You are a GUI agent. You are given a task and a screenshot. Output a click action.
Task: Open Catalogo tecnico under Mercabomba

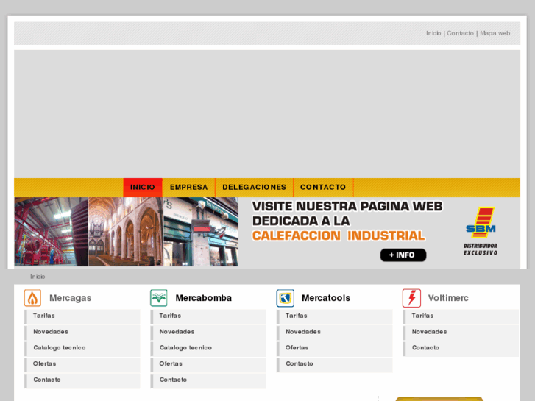click(x=208, y=349)
